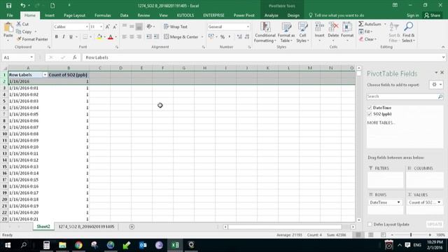
Task: Apply underline formatting
Action: pyautogui.click(x=71, y=37)
